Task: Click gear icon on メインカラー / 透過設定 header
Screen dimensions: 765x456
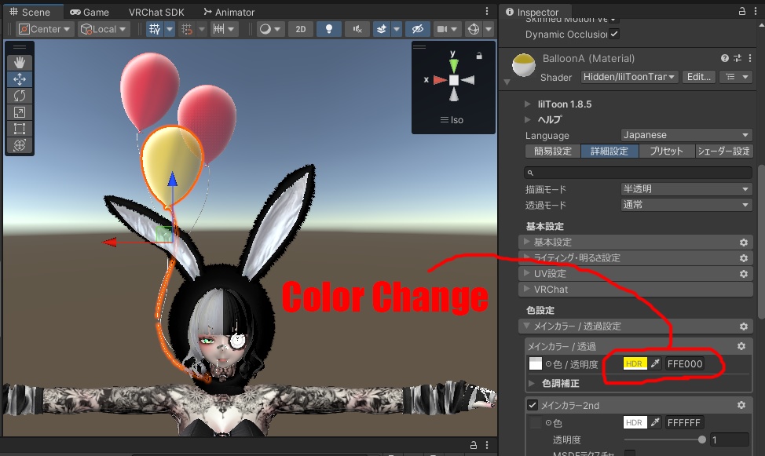Action: click(x=744, y=326)
